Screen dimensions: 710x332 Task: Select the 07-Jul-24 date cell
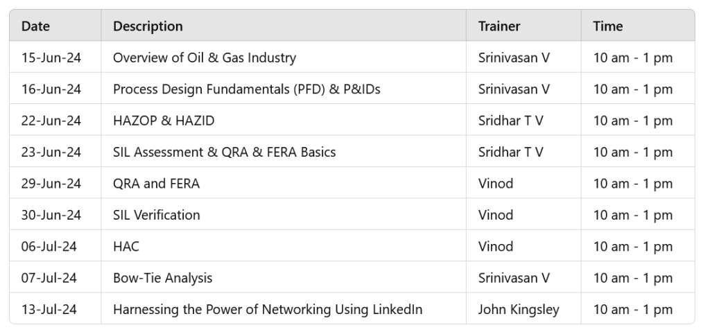pyautogui.click(x=49, y=278)
